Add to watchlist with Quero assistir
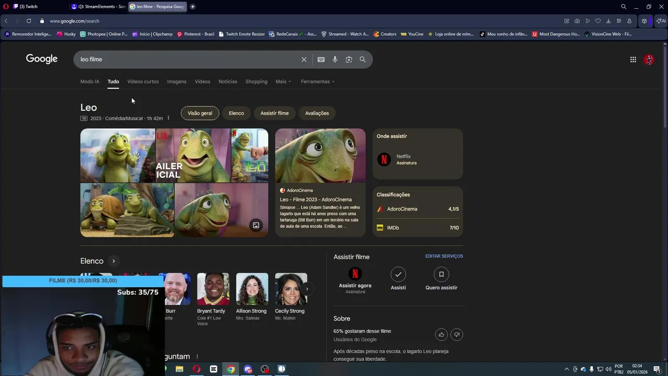The image size is (668, 376). pos(441,274)
